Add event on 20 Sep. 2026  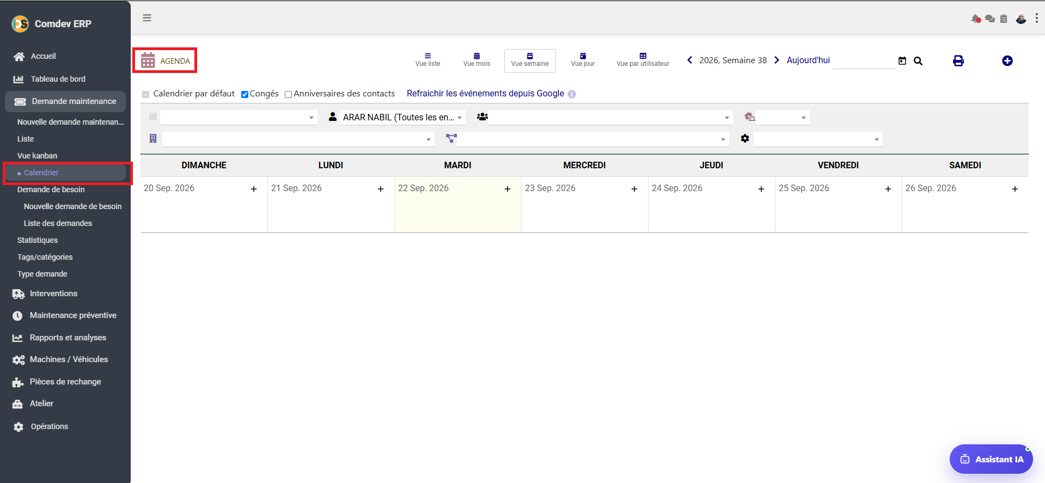point(254,189)
